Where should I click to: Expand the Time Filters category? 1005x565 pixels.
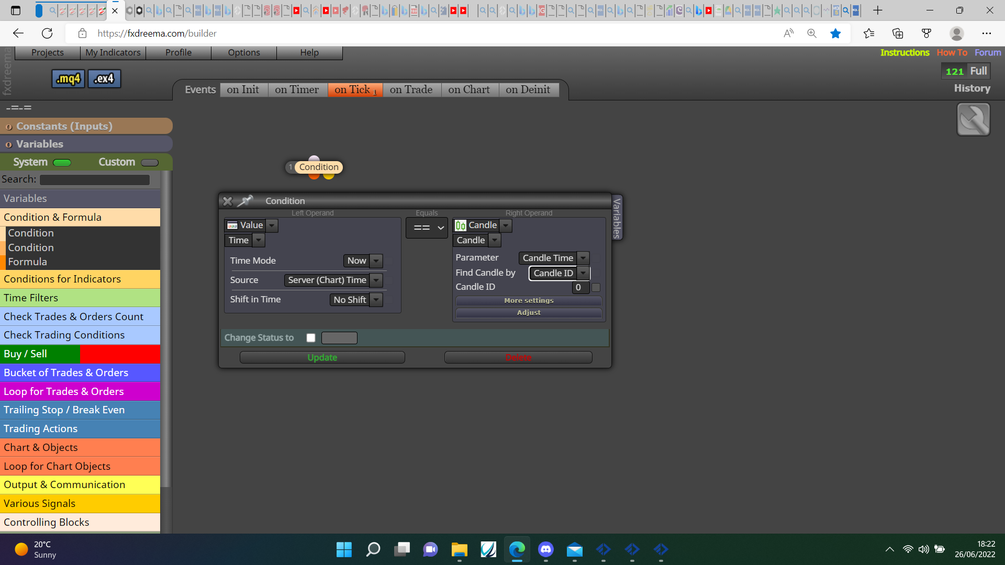tap(80, 298)
